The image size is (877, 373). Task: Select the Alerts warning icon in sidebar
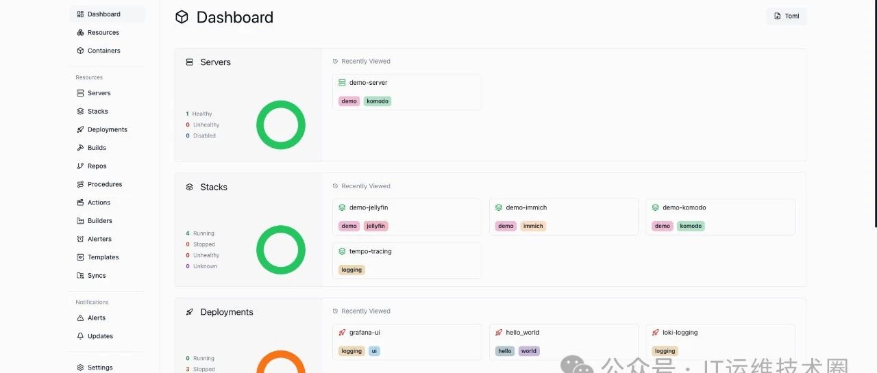tap(80, 318)
